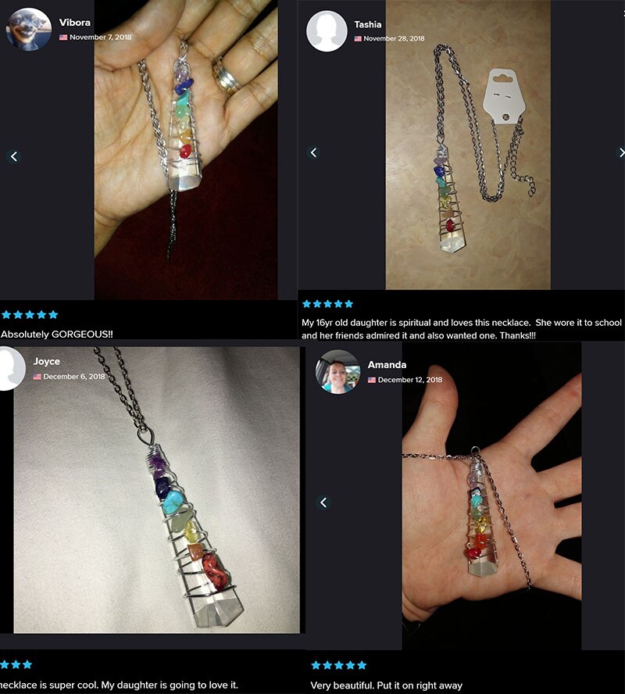The height and width of the screenshot is (694, 625).
Task: Click the five-star rating under Tashia's photo
Action: tap(328, 303)
